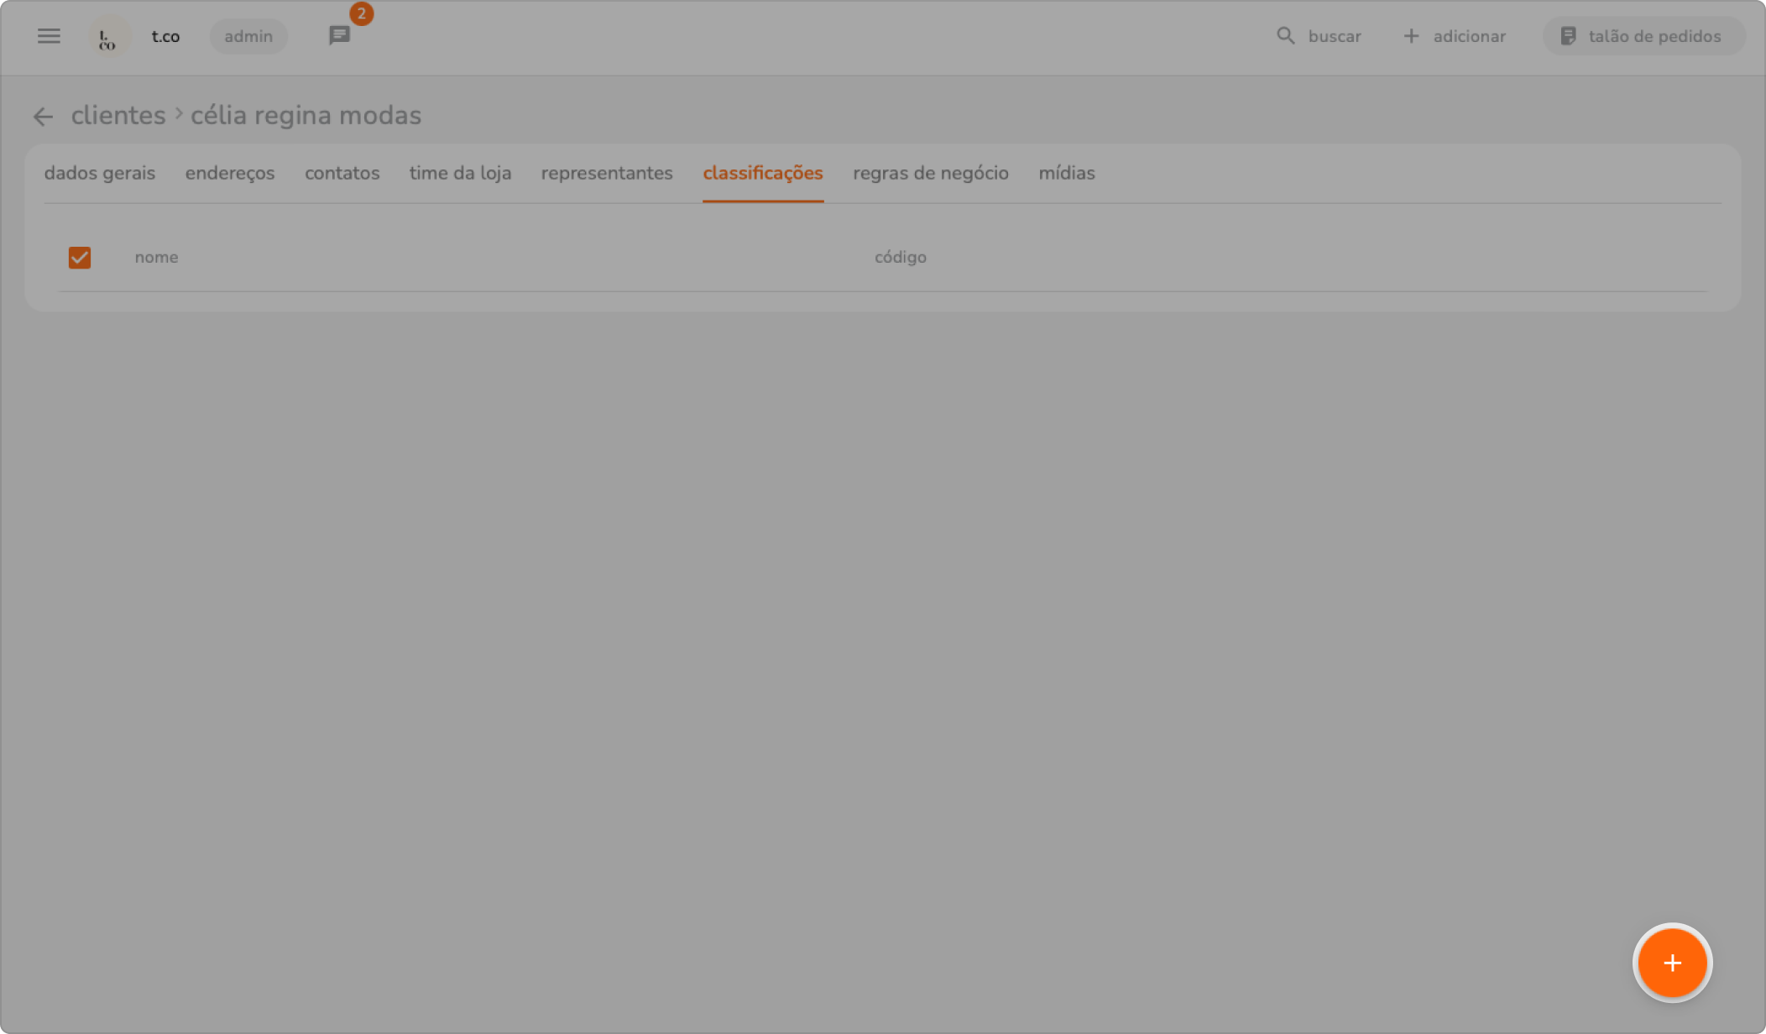Uncheck the select-all checkbox
The image size is (1766, 1034).
80,258
